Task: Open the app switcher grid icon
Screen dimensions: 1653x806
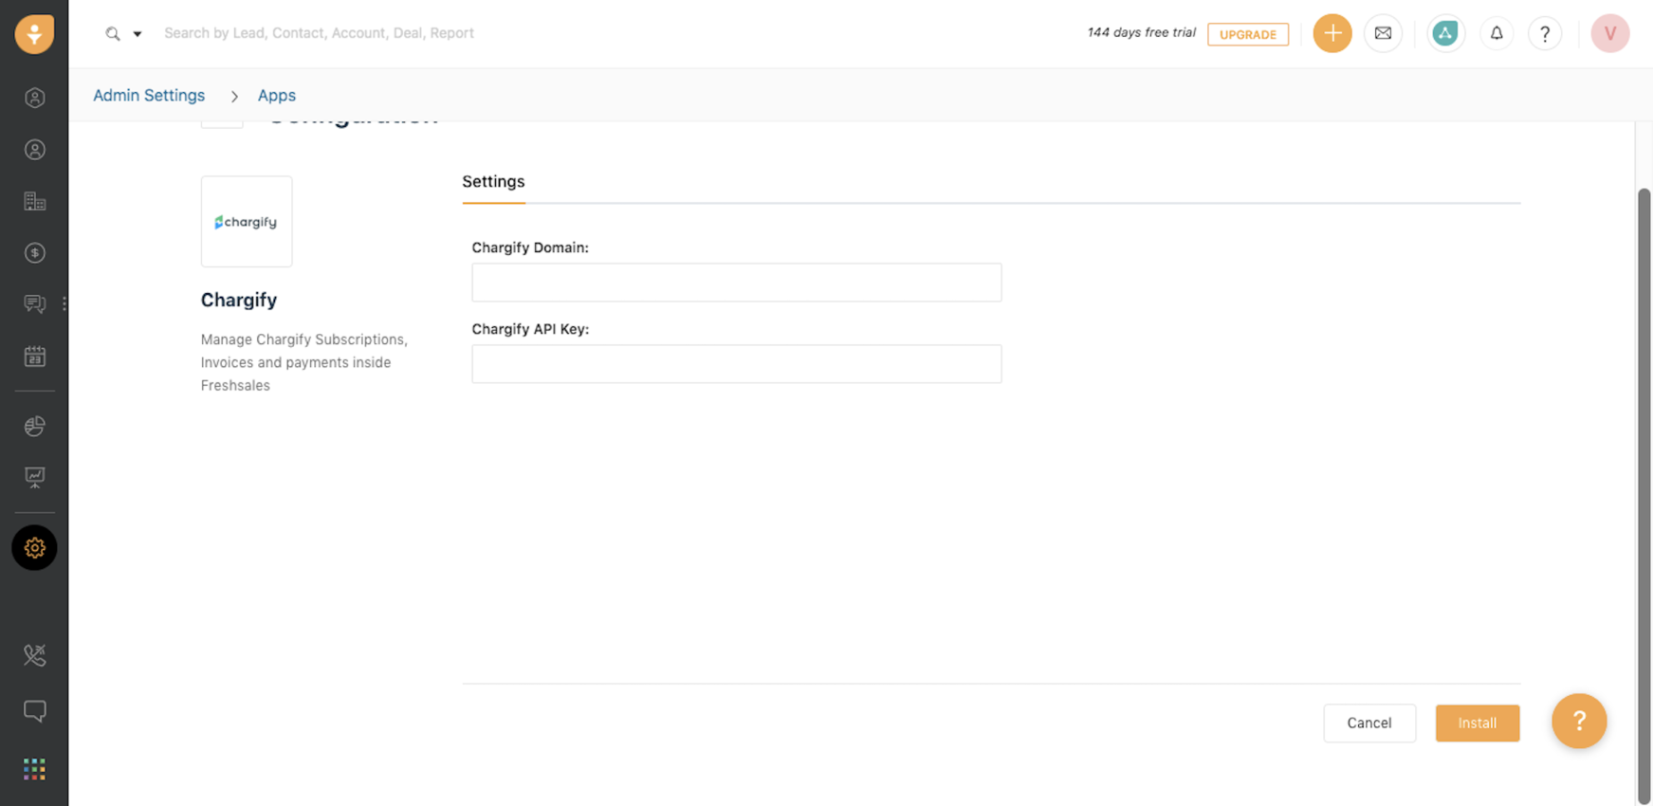Action: pyautogui.click(x=34, y=769)
